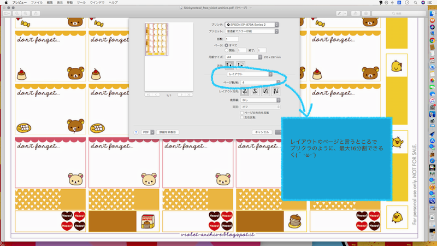
Task: Open App Store from the dock
Action: [x=432, y=141]
